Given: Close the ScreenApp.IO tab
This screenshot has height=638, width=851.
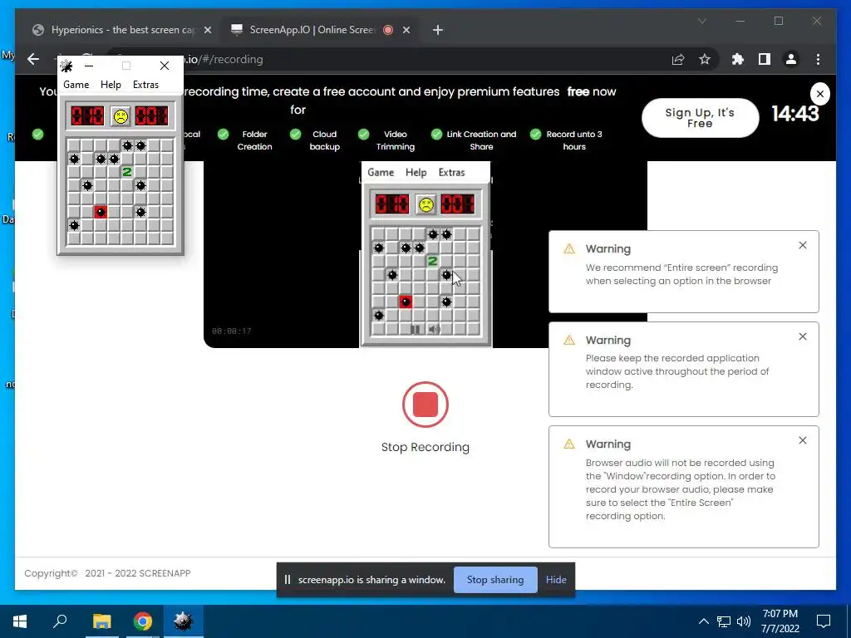Looking at the screenshot, I should click(406, 30).
